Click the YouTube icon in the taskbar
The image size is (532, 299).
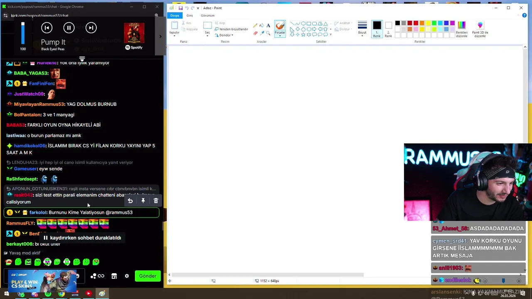(89, 294)
